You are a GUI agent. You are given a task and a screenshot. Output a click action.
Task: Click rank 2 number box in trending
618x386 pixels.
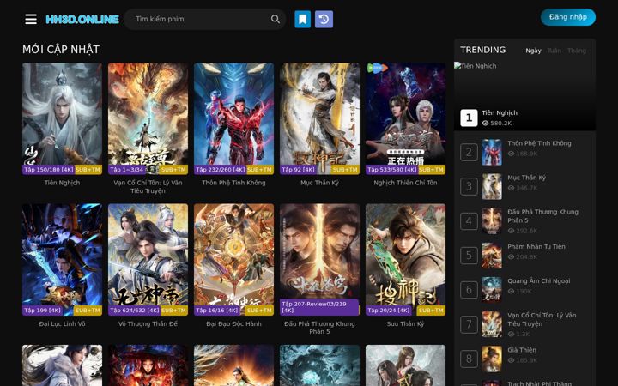[x=469, y=152]
